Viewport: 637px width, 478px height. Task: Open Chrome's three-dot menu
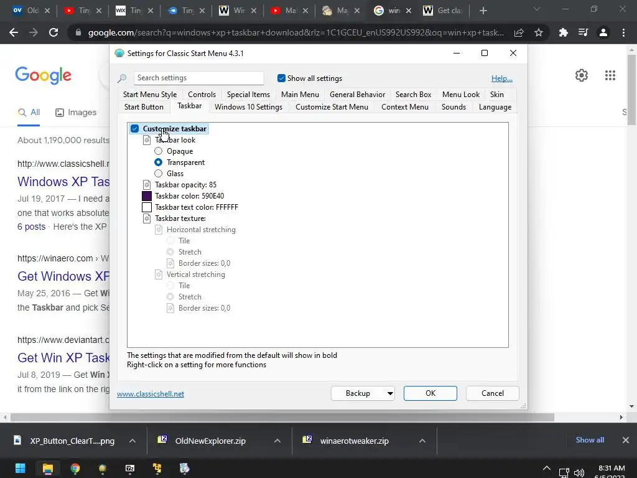[x=623, y=32]
